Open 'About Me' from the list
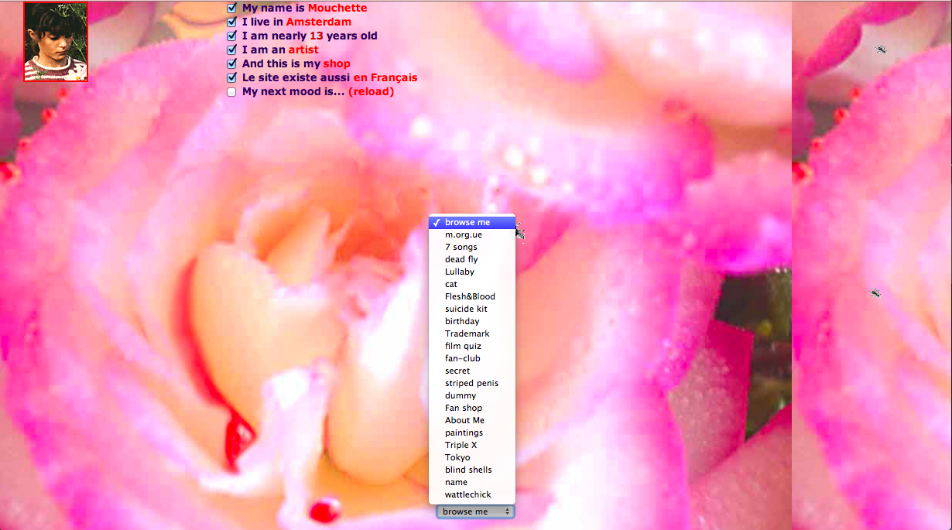This screenshot has width=952, height=530. [x=464, y=421]
